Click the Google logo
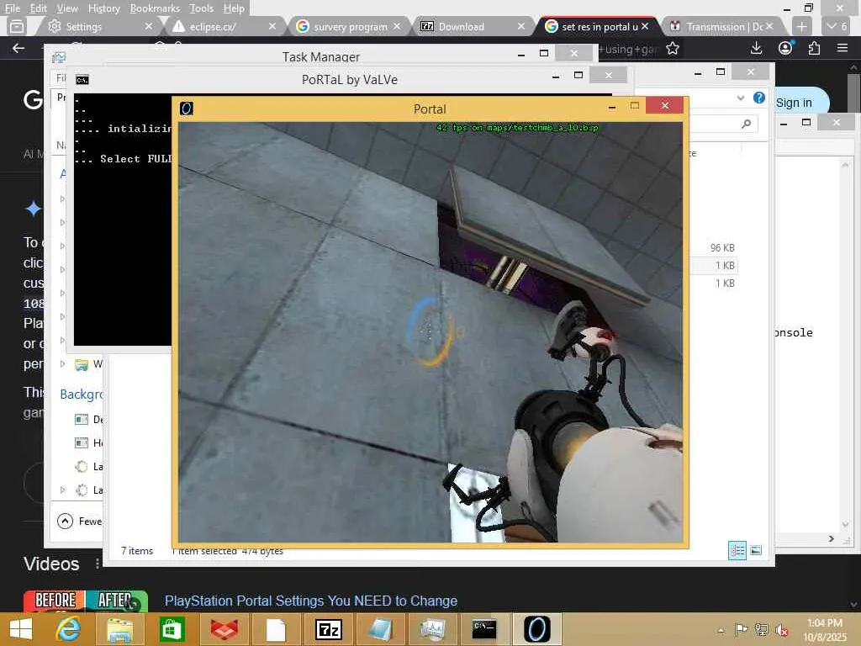This screenshot has width=861, height=646. pos(33,99)
